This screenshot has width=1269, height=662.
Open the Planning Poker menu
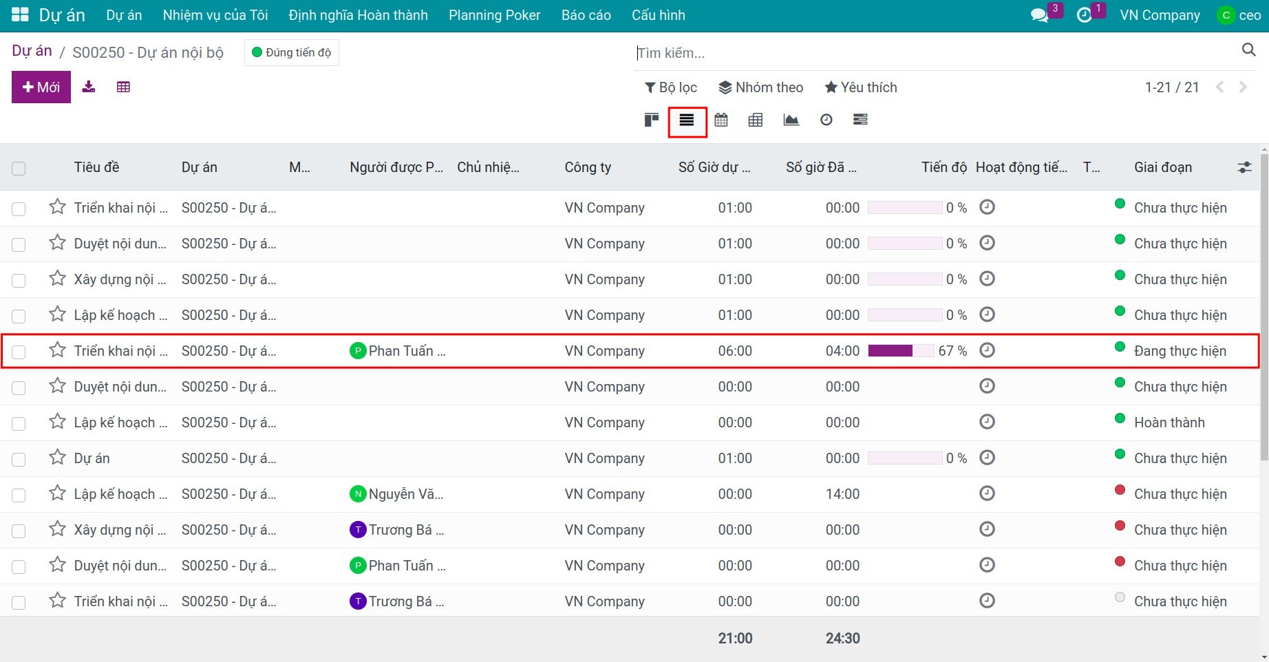pos(495,15)
